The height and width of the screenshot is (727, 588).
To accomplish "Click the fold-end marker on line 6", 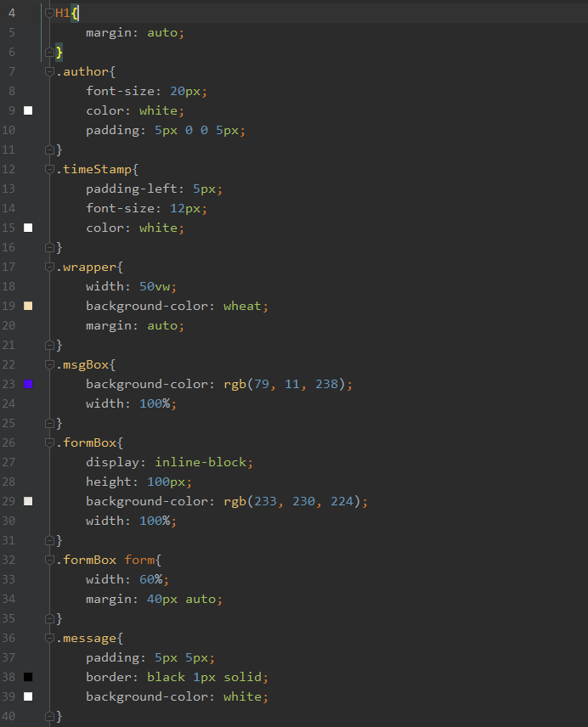I will pyautogui.click(x=49, y=53).
